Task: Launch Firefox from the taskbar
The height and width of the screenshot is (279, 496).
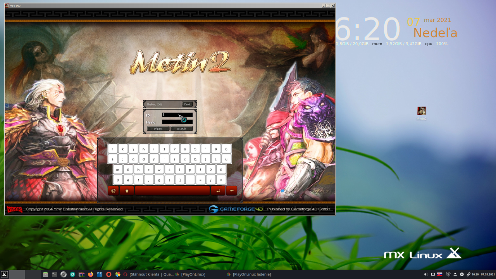Action: pos(91,274)
